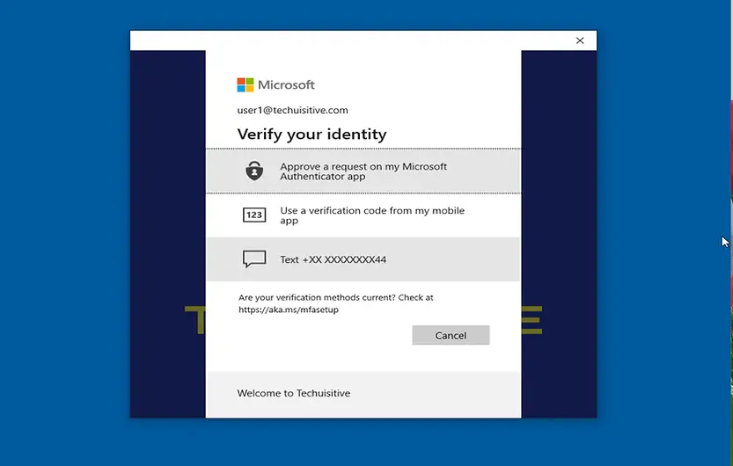Click the https://aka.ms/mfasetup text
Viewport: 733px width, 466px height.
289,309
